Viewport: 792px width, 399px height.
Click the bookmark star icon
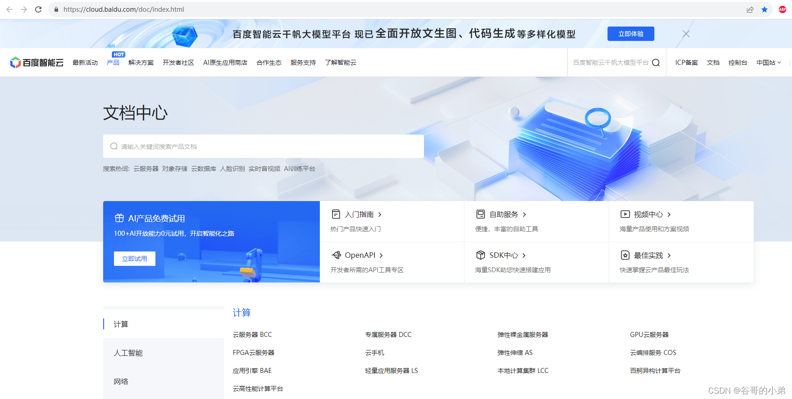[765, 9]
